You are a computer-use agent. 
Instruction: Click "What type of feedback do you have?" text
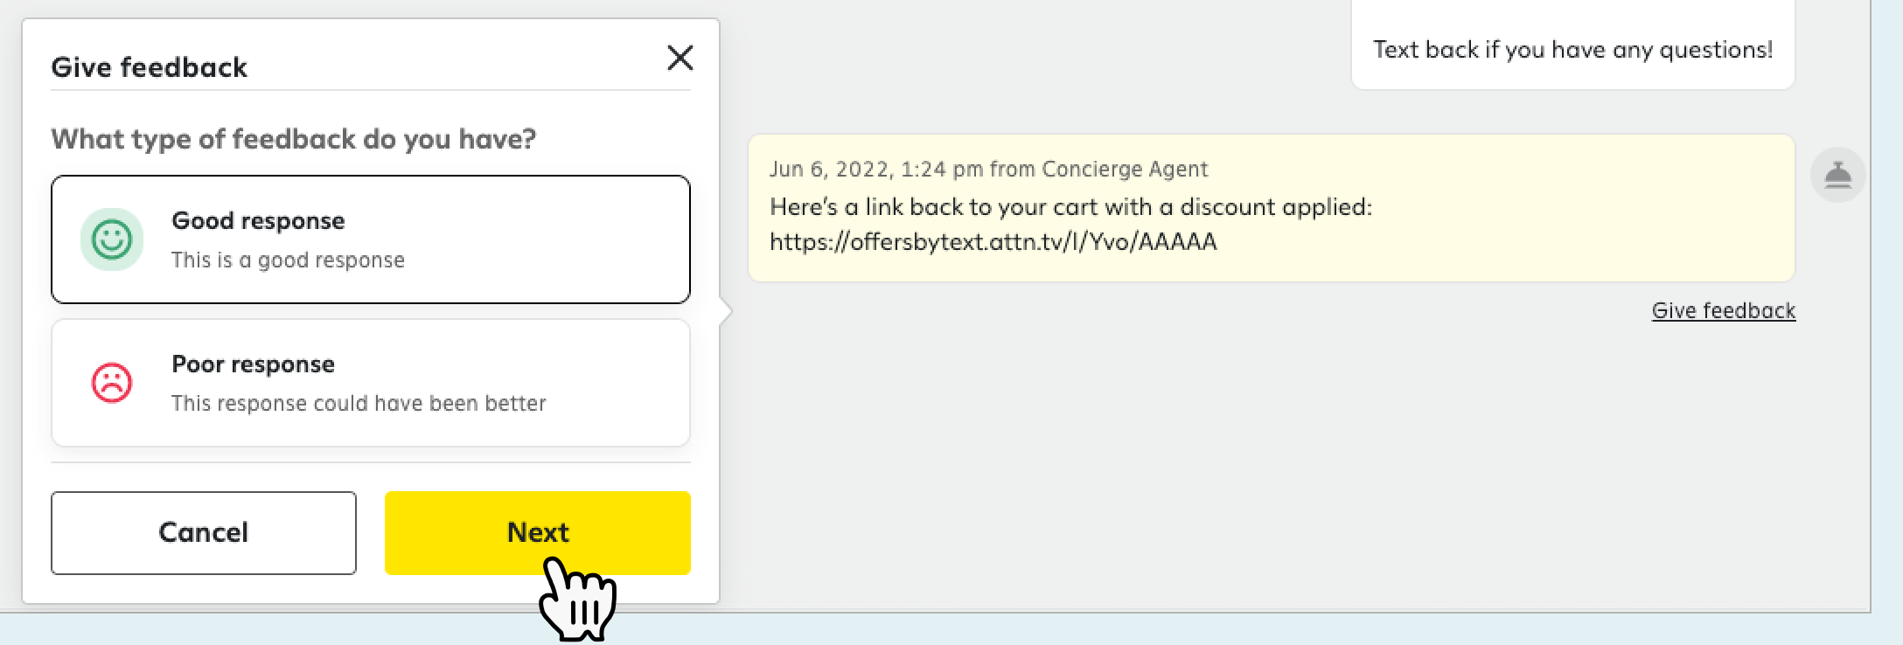click(293, 139)
